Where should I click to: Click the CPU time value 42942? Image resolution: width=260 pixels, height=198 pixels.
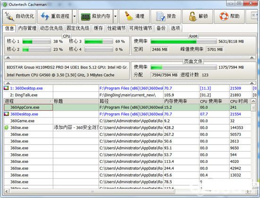pos(235,168)
